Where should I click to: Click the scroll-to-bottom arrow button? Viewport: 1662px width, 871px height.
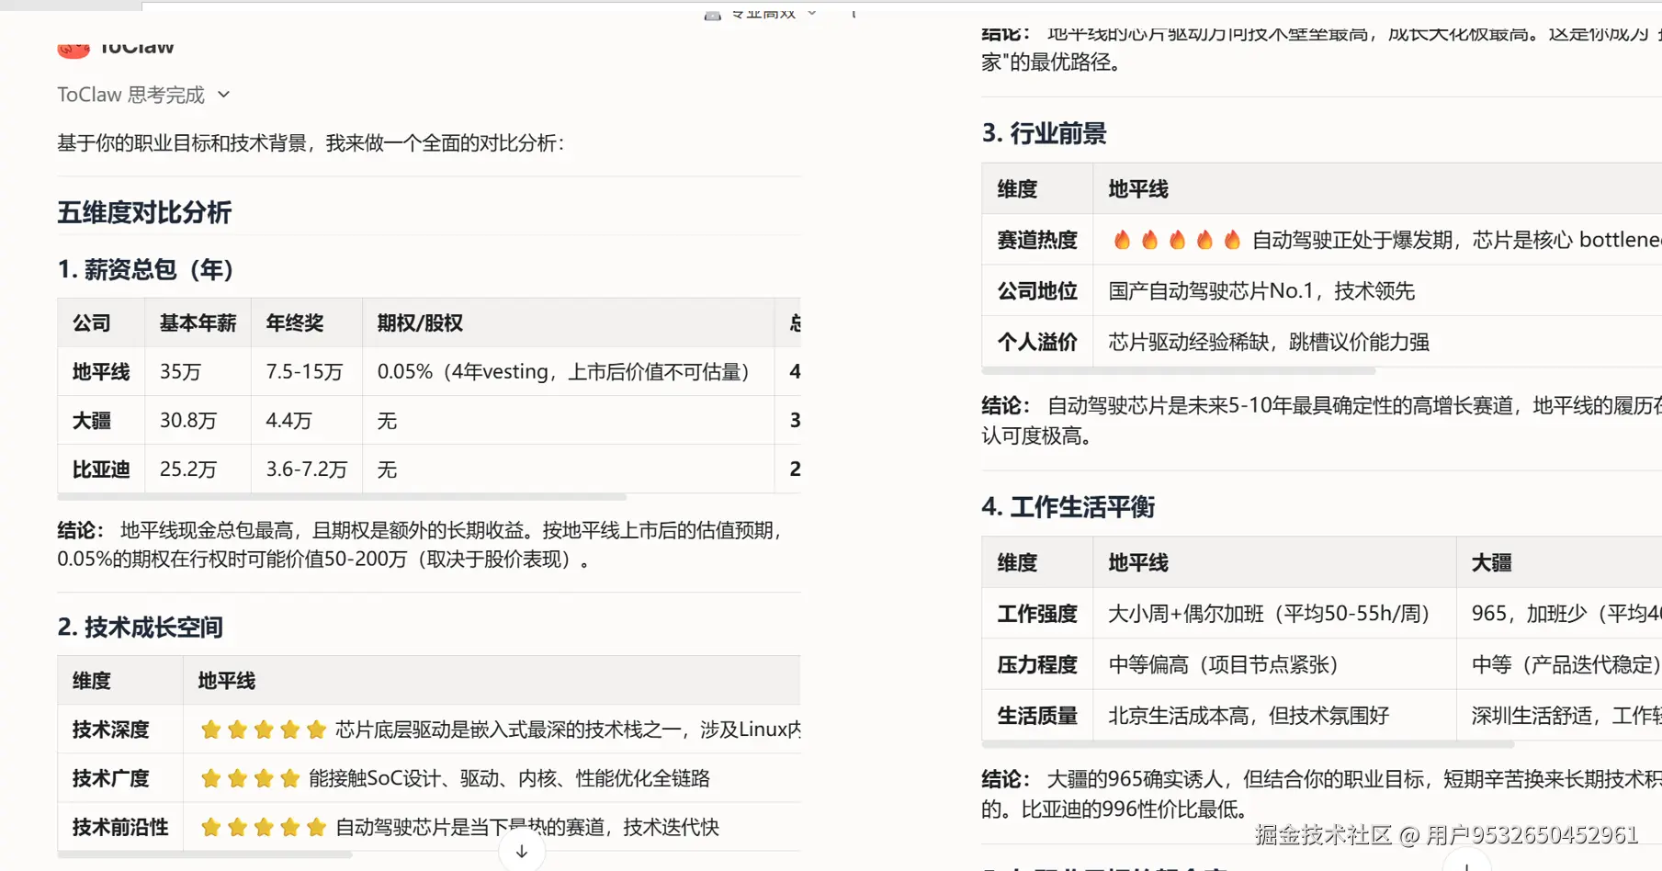[x=522, y=852]
